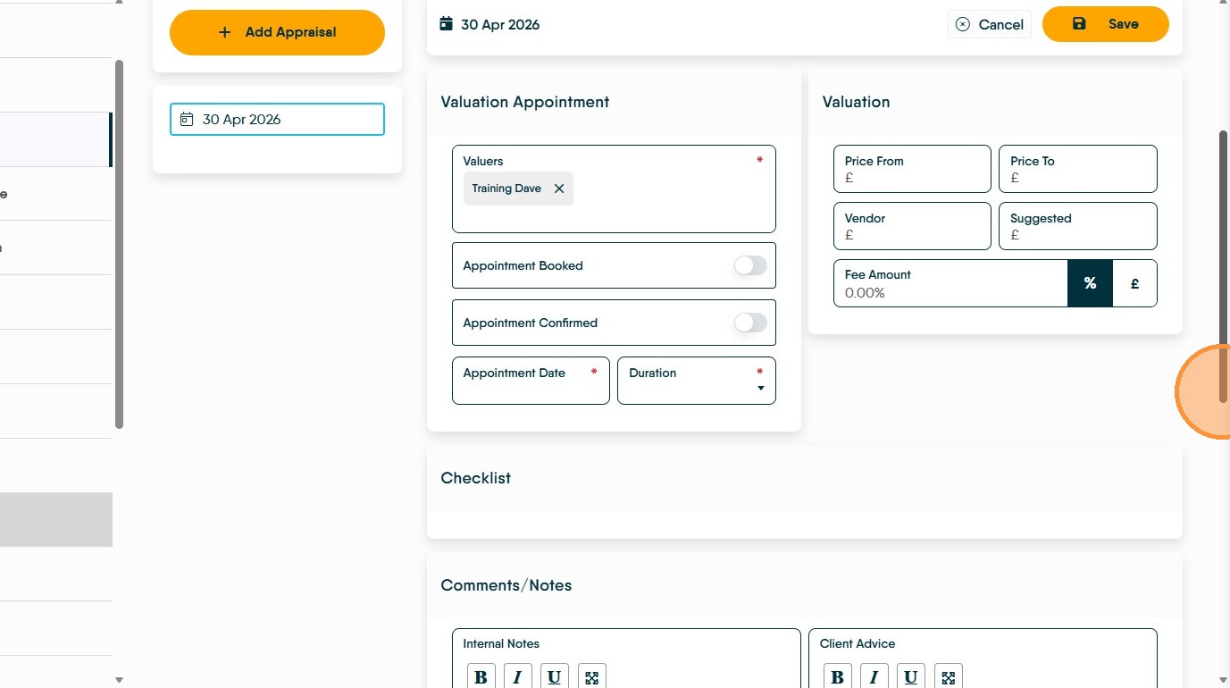Image resolution: width=1230 pixels, height=688 pixels.
Task: Italicize text in Client Advice editor
Action: [x=874, y=676]
